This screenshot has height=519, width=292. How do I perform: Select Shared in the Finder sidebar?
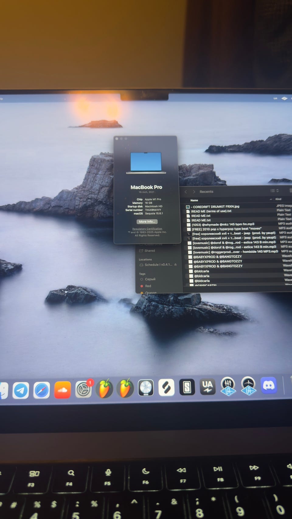[149, 251]
